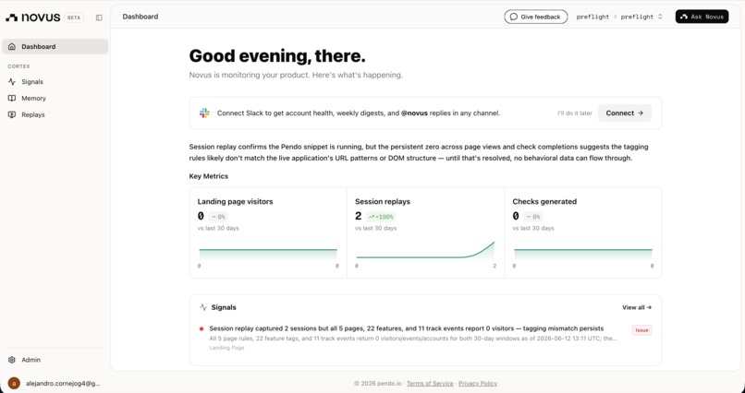Click Give feedback button
The width and height of the screenshot is (745, 393).
pyautogui.click(x=536, y=17)
